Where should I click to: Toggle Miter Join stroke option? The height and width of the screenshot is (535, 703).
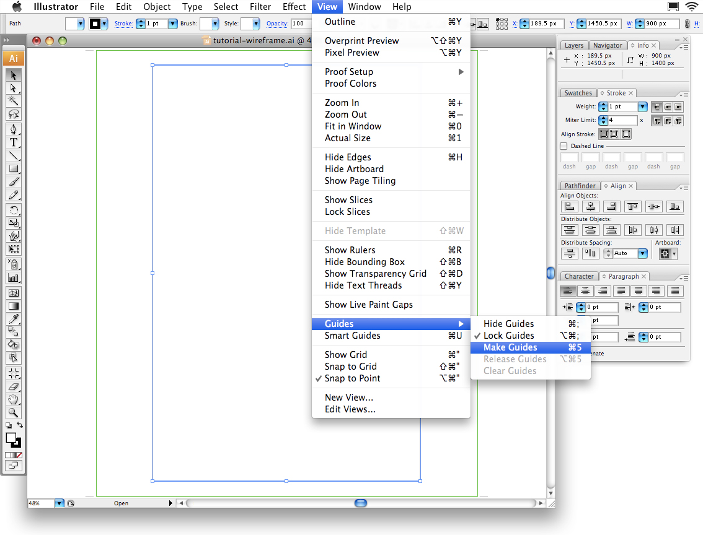[x=657, y=121]
